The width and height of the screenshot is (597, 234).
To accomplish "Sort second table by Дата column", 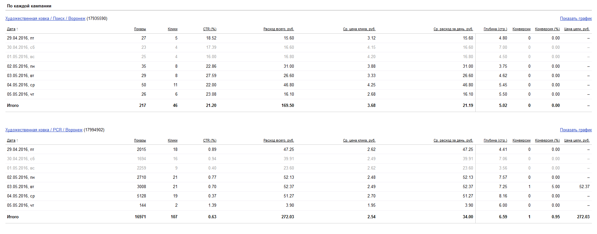I will (11, 141).
